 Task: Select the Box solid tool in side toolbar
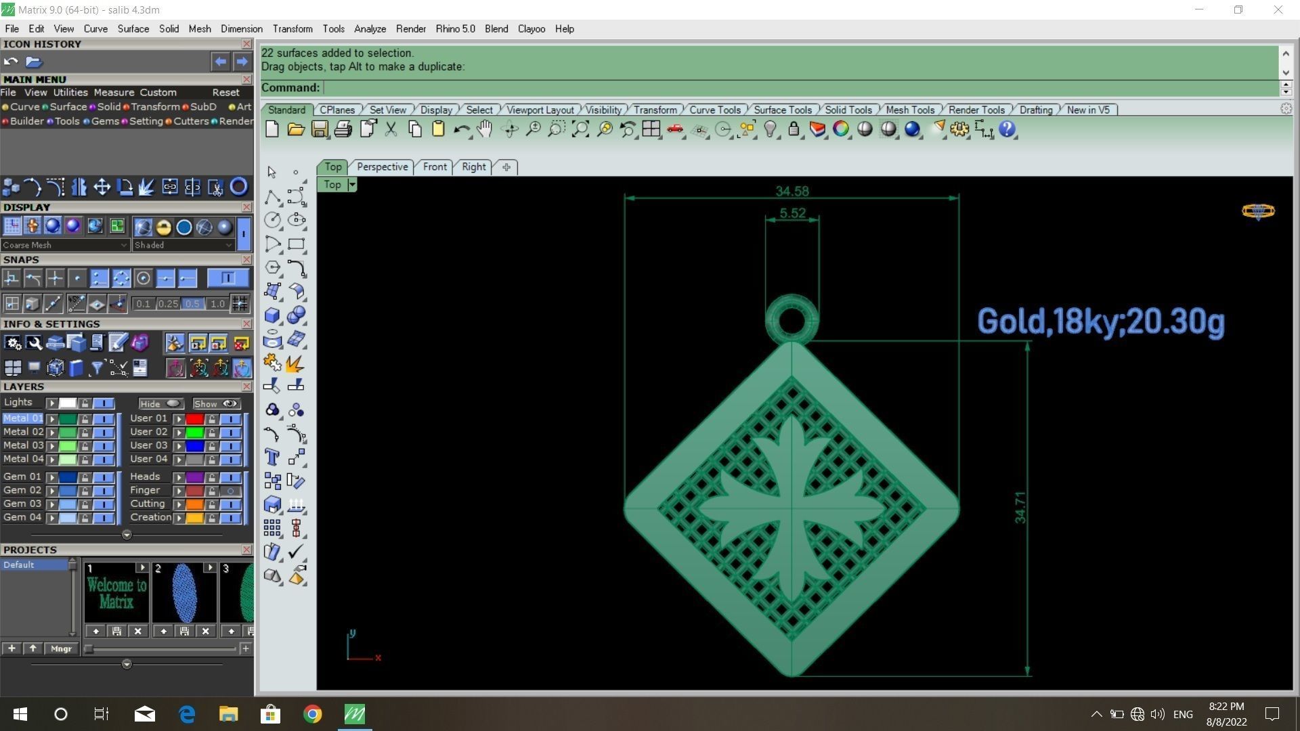[272, 315]
